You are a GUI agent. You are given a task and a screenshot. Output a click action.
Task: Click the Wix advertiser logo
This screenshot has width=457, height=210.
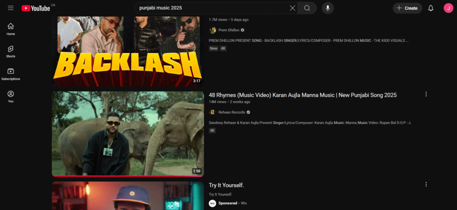tap(212, 203)
